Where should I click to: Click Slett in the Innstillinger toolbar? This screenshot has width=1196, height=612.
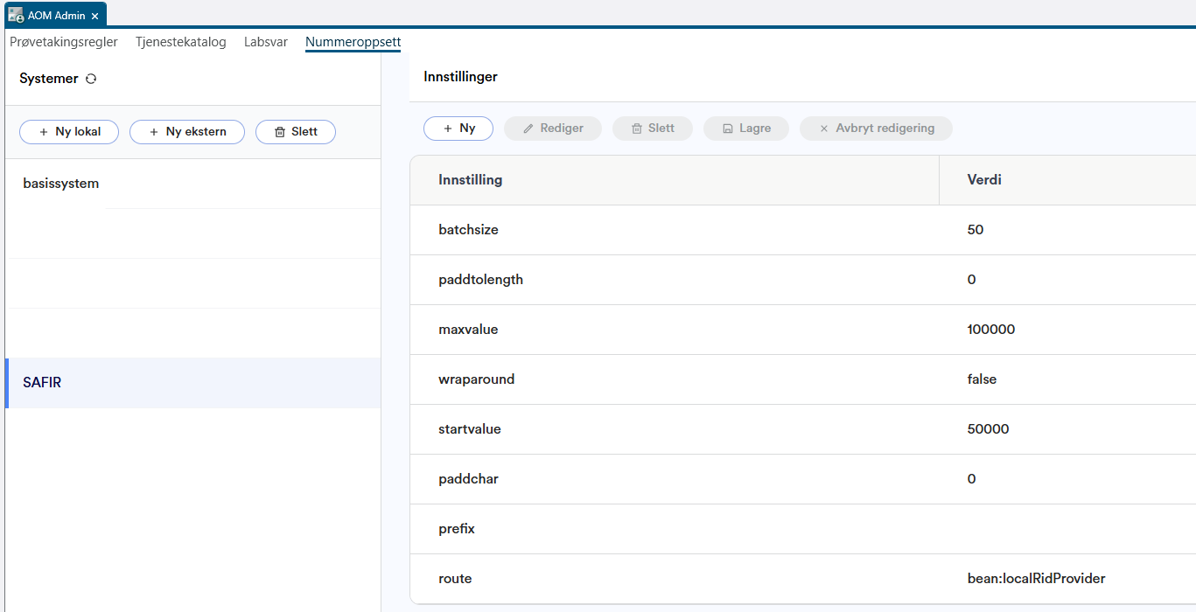click(x=653, y=129)
